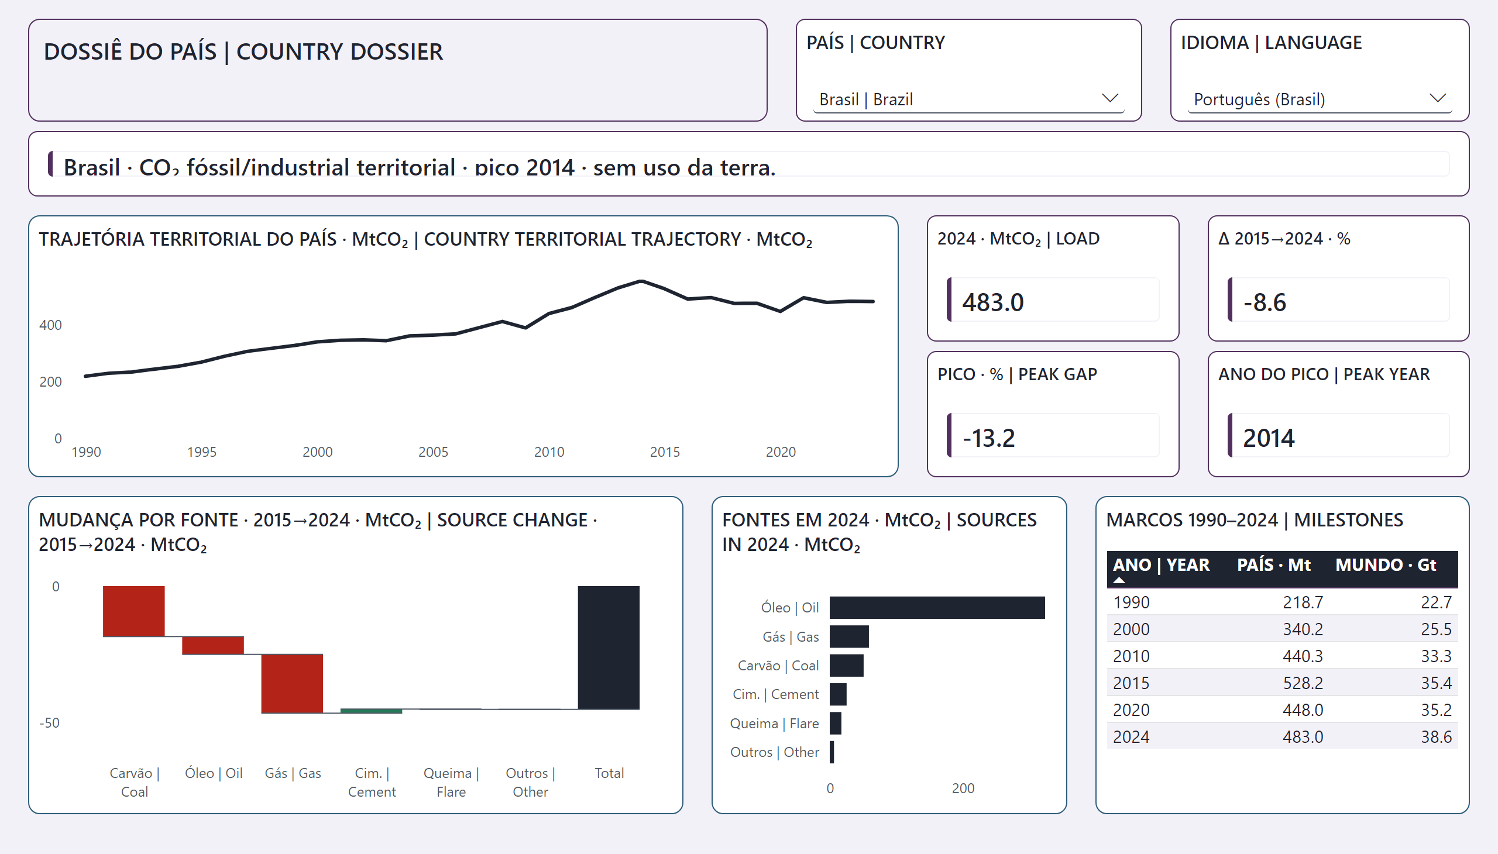Select the 2015 row in Milestones table
This screenshot has width=1498, height=854.
(x=1282, y=683)
